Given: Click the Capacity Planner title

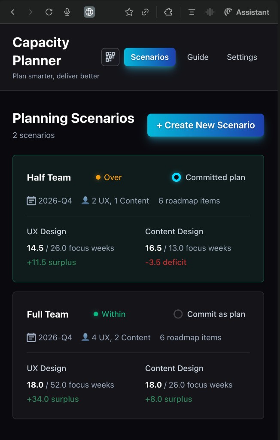Looking at the screenshot, I should [41, 52].
